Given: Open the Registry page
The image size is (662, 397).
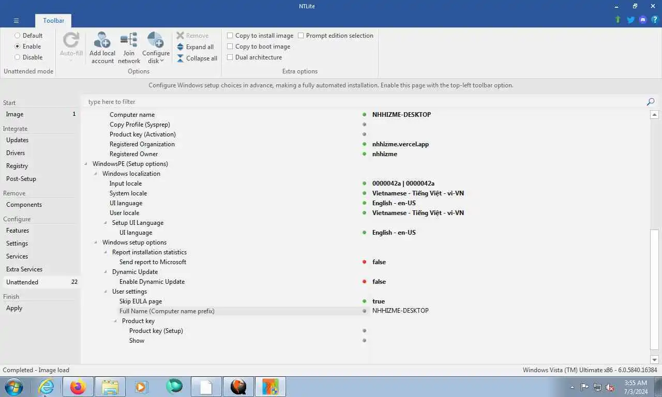Looking at the screenshot, I should (x=40, y=166).
